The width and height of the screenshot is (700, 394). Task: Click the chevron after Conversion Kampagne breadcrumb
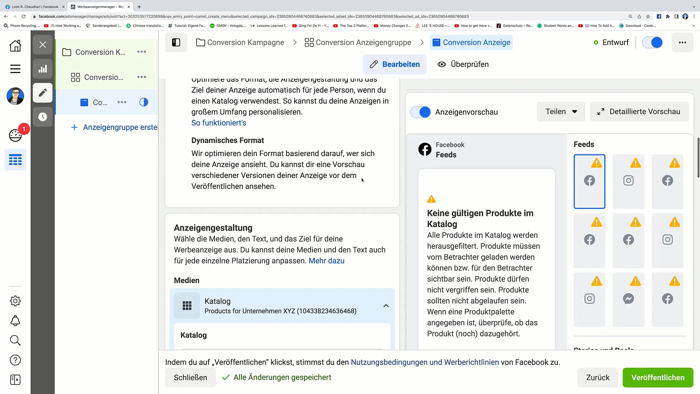click(295, 42)
